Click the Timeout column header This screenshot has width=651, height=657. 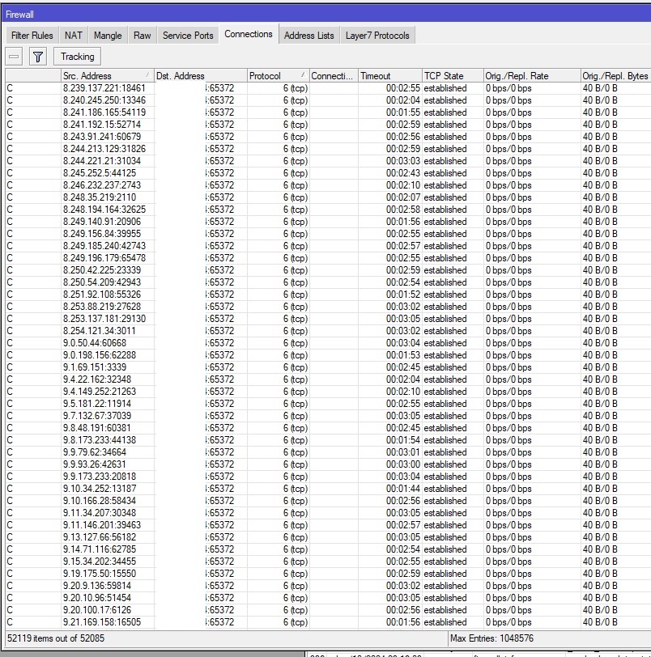[389, 76]
